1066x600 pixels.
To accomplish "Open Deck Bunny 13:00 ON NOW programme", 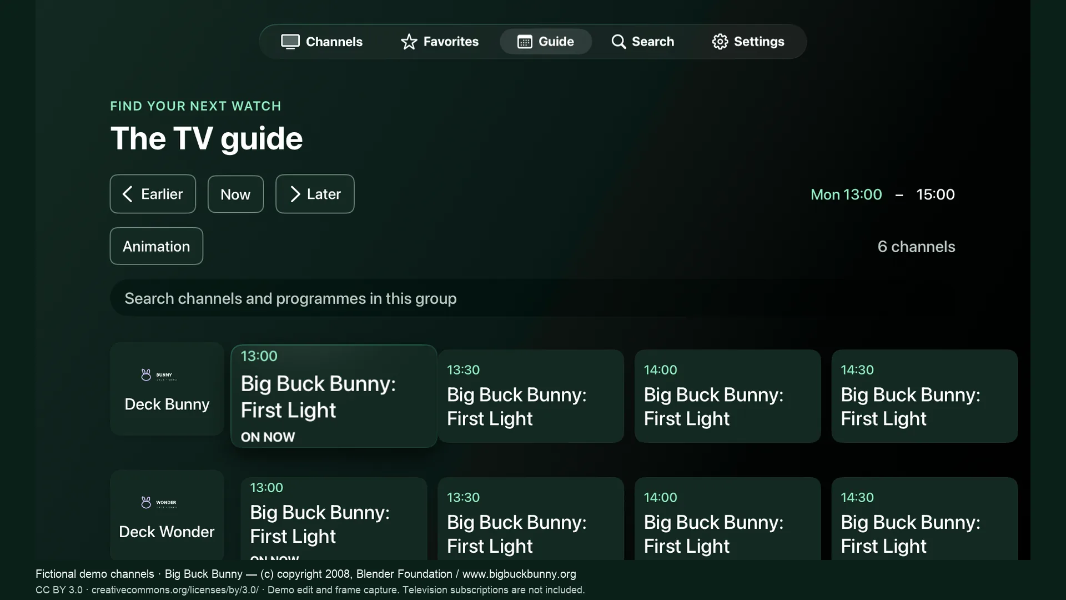I will [x=334, y=396].
